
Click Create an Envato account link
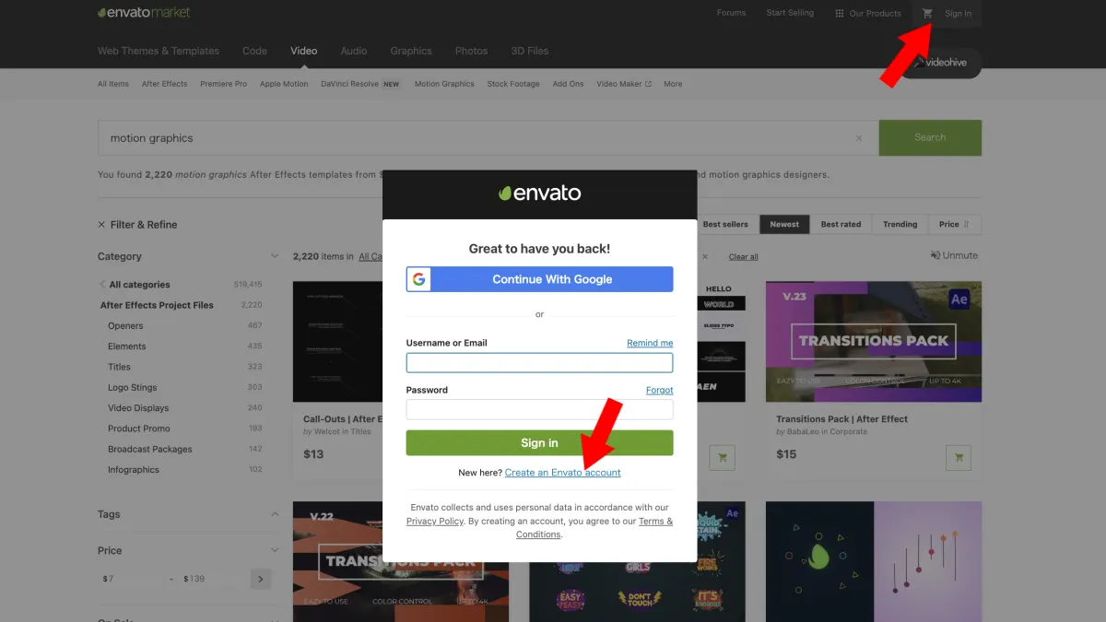point(563,473)
